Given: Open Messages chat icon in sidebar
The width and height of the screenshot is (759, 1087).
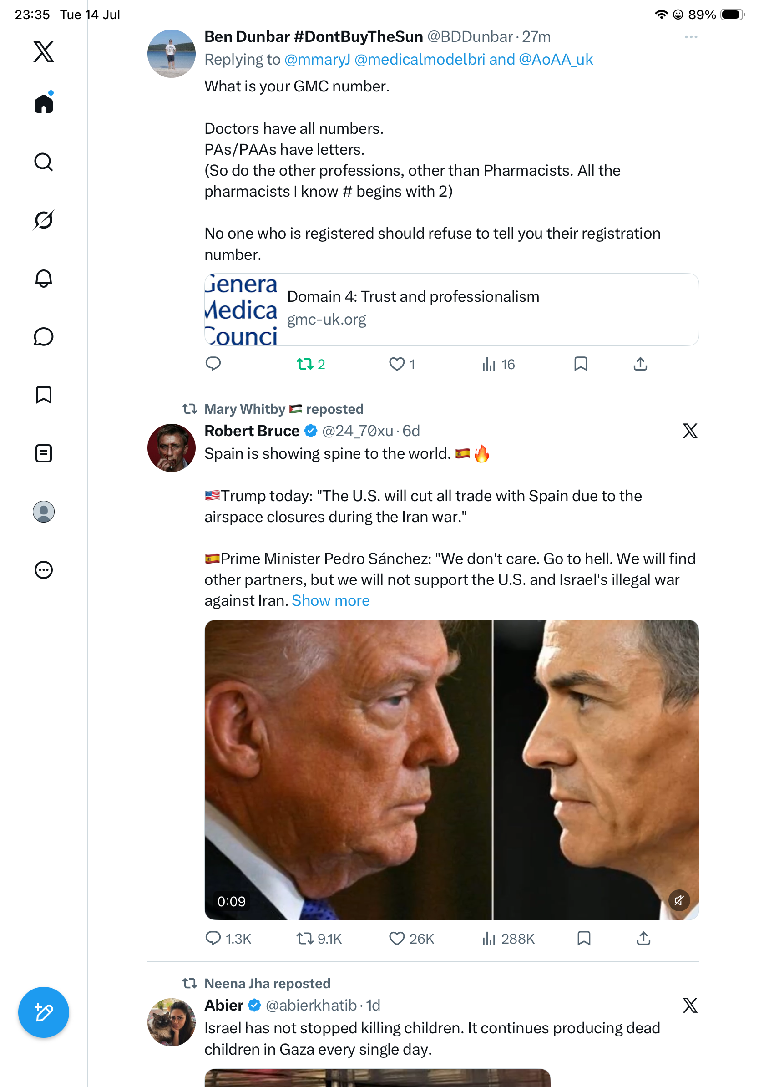Looking at the screenshot, I should point(44,336).
